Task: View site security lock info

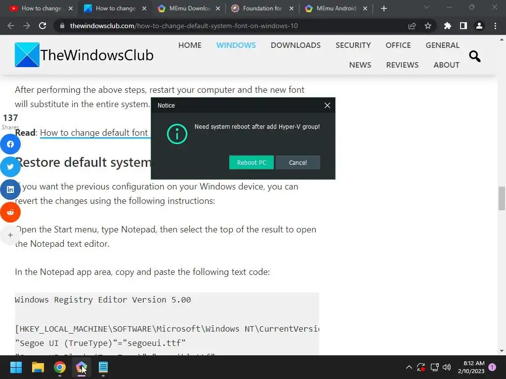Action: (x=62, y=26)
